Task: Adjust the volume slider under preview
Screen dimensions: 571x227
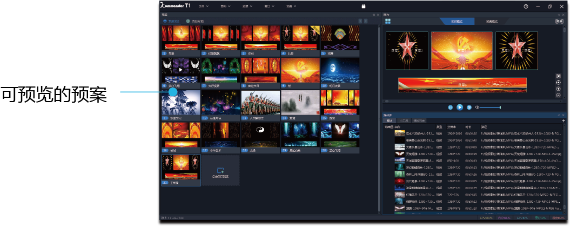Action: point(491,108)
